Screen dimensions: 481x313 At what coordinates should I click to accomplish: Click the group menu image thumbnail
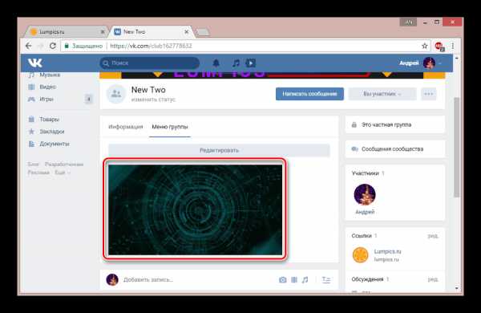click(x=195, y=209)
